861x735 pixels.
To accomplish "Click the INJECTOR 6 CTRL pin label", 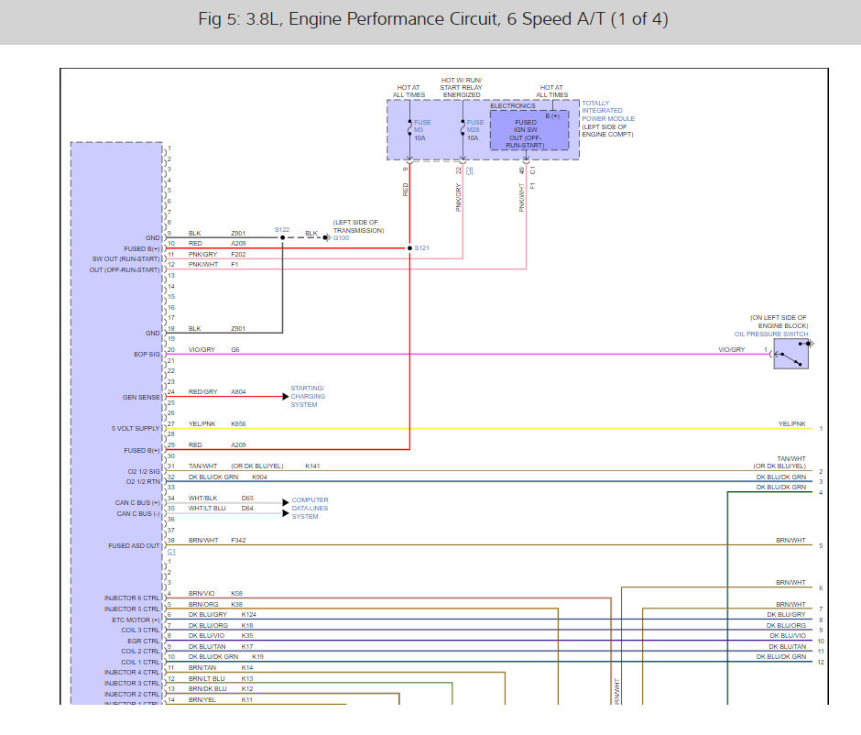I will [x=132, y=598].
